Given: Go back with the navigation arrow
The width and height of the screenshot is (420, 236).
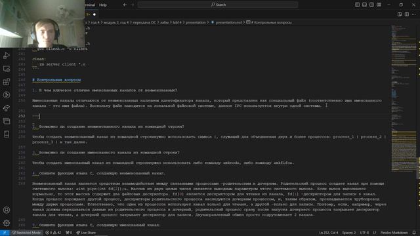Looking at the screenshot, I should (125, 5).
